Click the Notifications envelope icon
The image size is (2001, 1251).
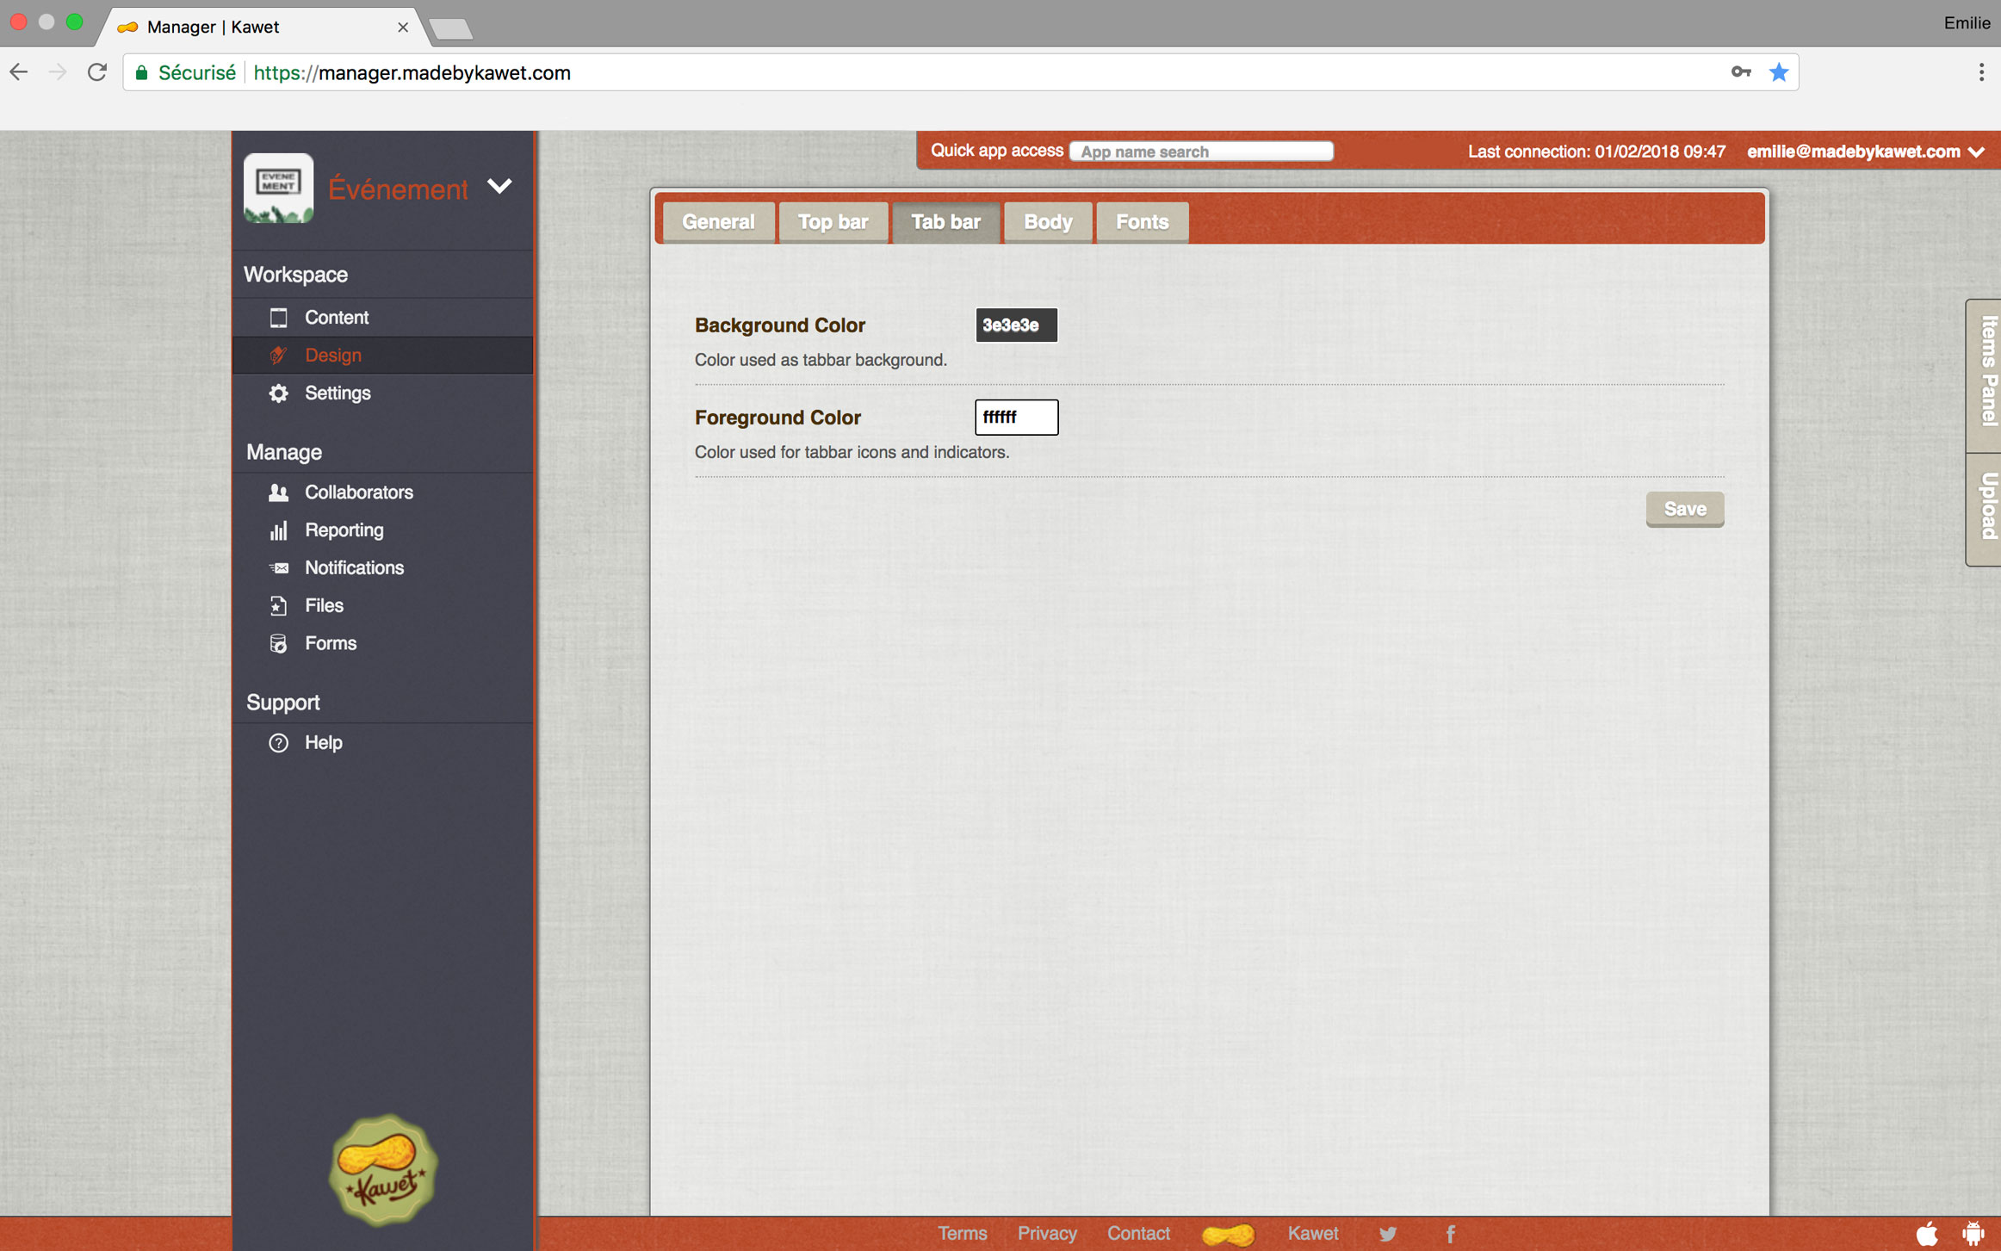[x=277, y=567]
